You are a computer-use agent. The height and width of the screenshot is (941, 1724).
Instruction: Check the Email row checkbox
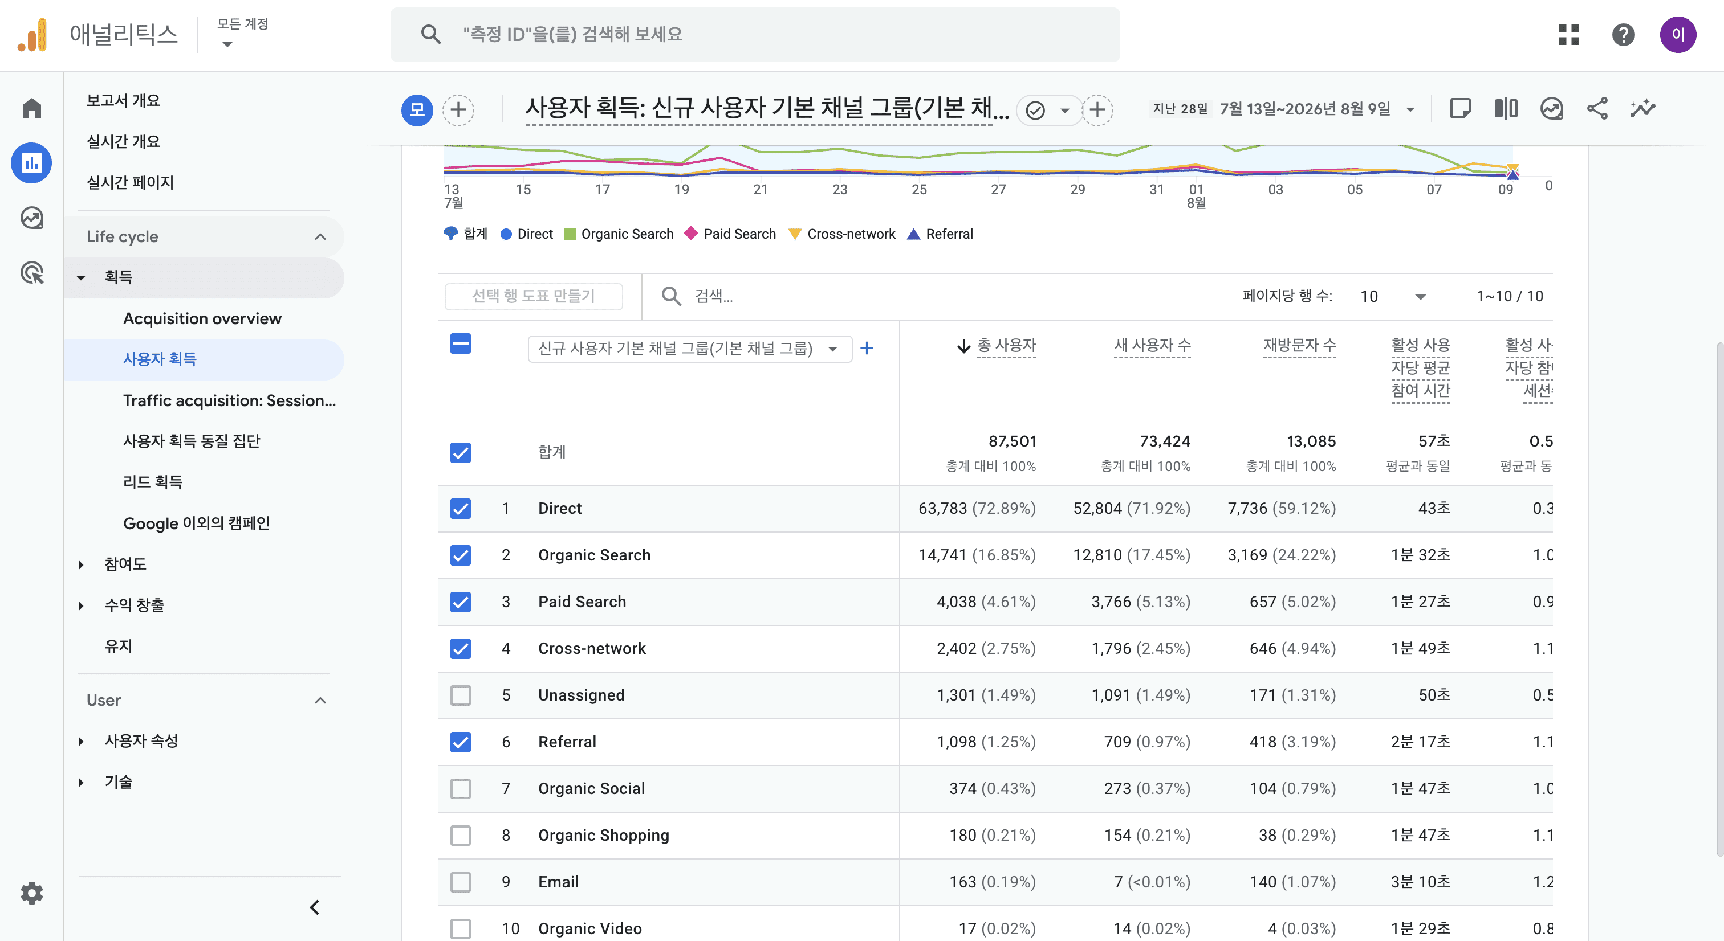click(x=461, y=882)
